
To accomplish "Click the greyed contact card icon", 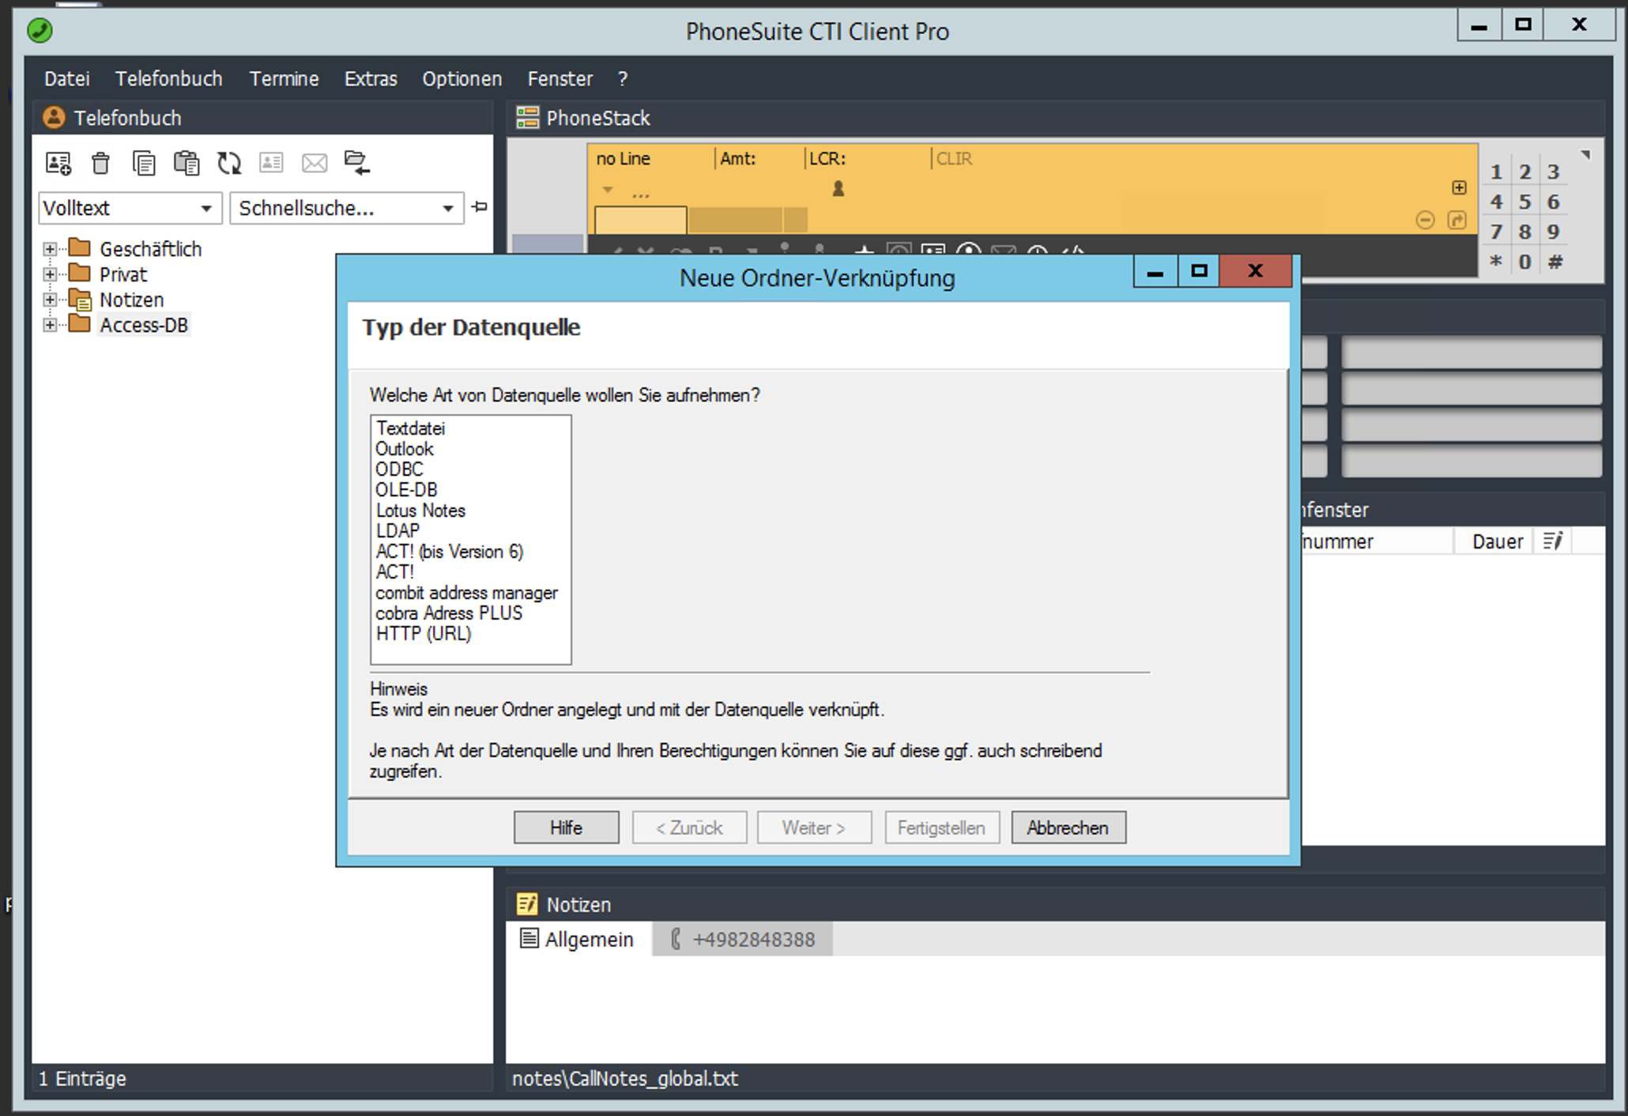I will [x=271, y=163].
